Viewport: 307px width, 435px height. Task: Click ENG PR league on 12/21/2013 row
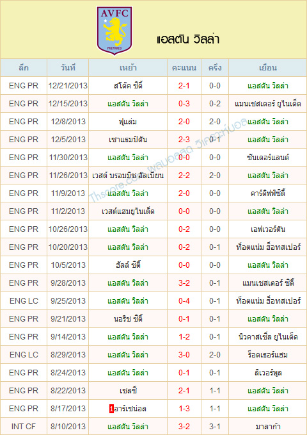[24, 86]
